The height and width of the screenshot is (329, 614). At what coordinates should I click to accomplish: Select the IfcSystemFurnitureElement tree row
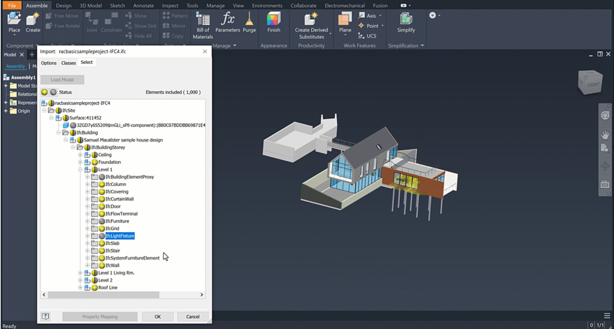[132, 258]
